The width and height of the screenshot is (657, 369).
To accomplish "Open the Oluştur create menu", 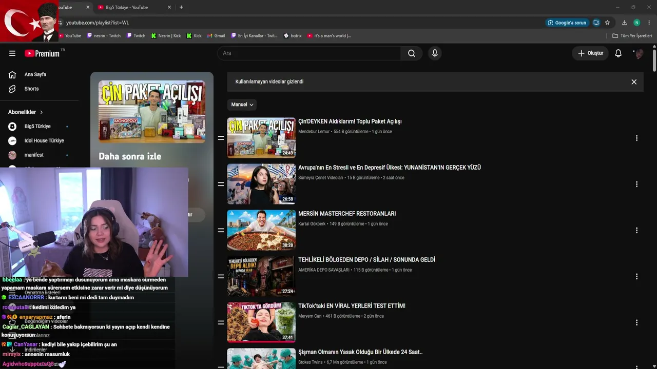I will click(590, 53).
